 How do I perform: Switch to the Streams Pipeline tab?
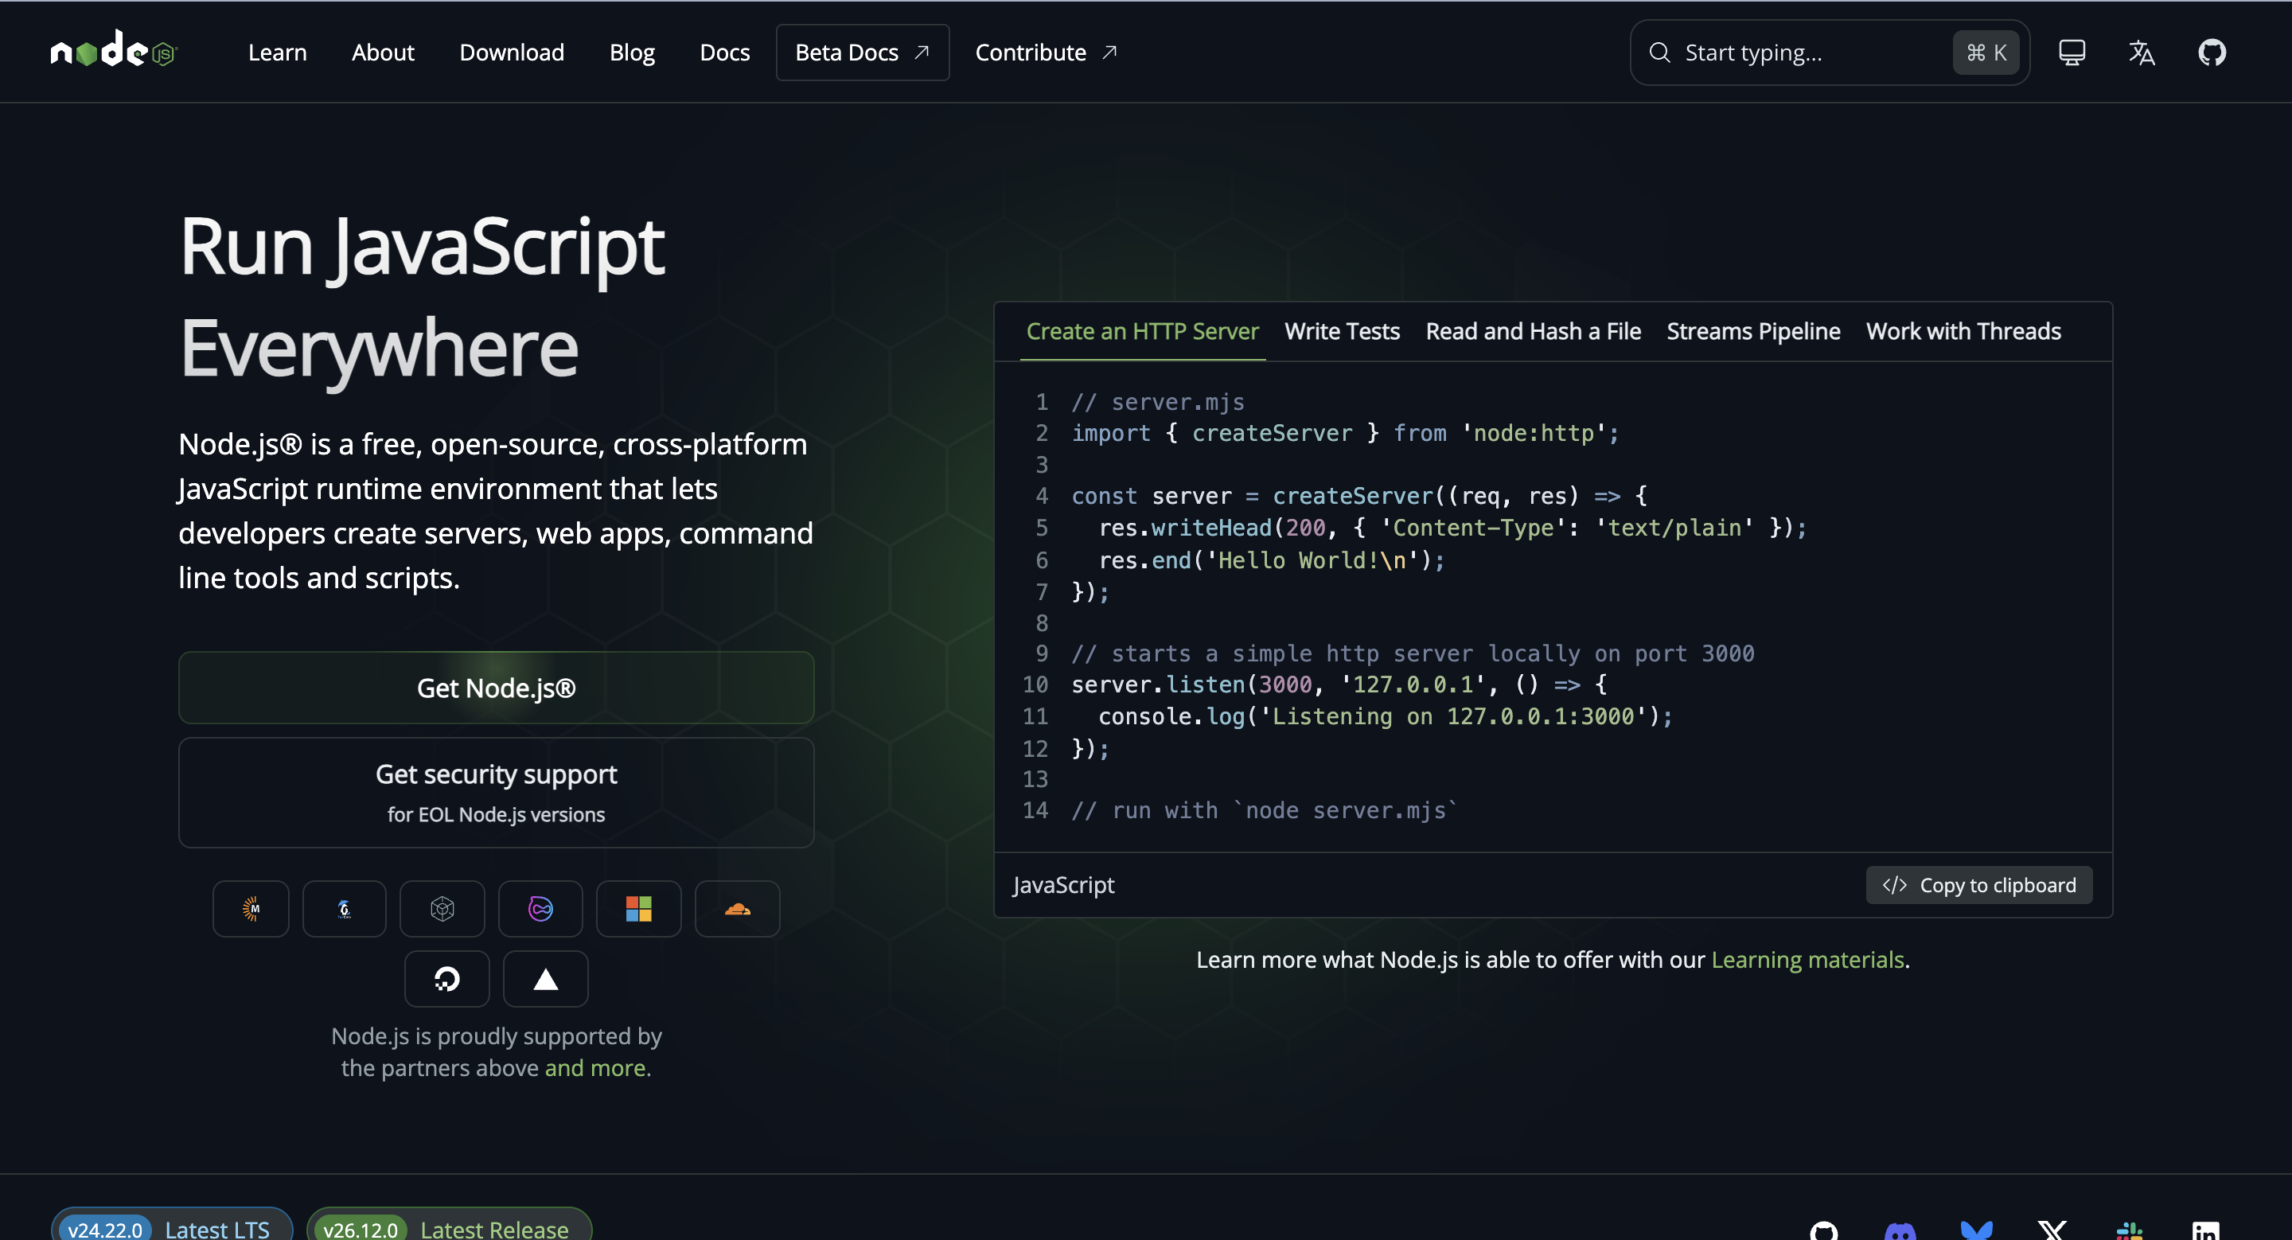point(1752,332)
